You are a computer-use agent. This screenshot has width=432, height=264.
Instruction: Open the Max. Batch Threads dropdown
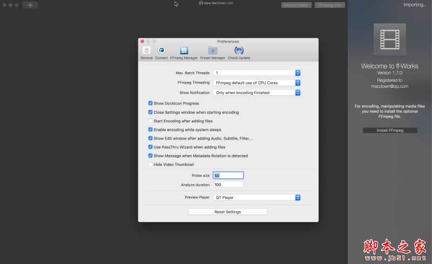click(257, 73)
